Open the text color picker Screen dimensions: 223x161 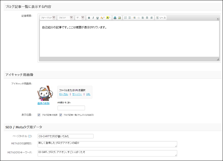coord(102,18)
